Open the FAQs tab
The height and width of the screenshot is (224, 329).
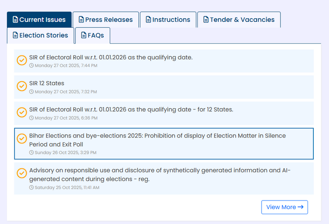tap(93, 35)
